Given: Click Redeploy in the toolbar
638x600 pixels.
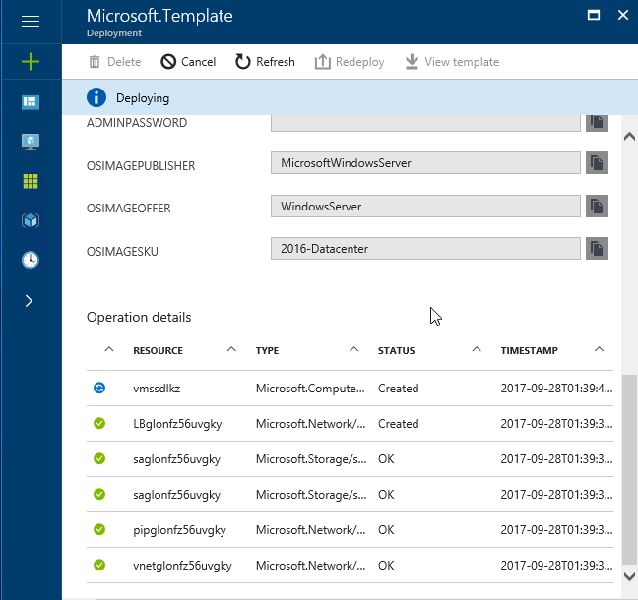Looking at the screenshot, I should pos(350,62).
